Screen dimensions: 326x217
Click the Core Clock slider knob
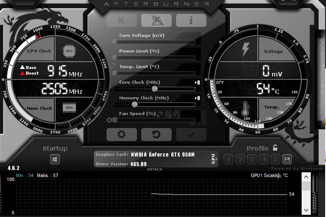point(154,89)
